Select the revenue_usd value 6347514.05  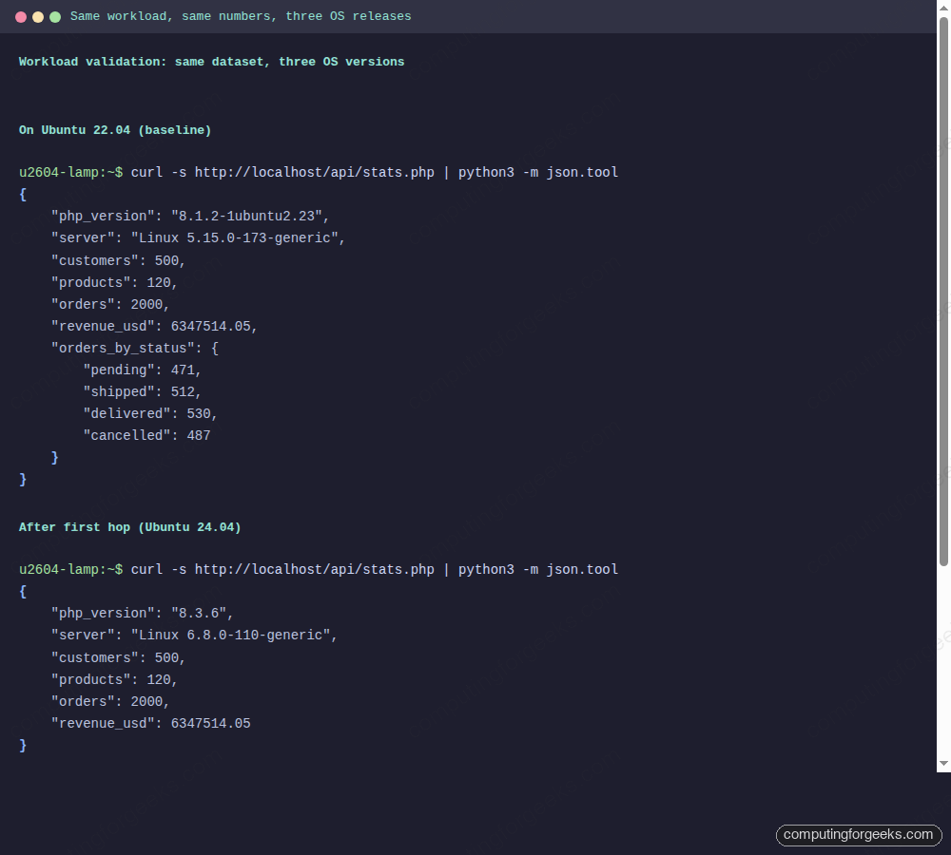point(209,723)
